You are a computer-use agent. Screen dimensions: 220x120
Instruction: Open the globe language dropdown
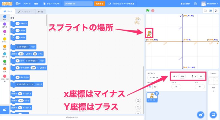click(18, 4)
